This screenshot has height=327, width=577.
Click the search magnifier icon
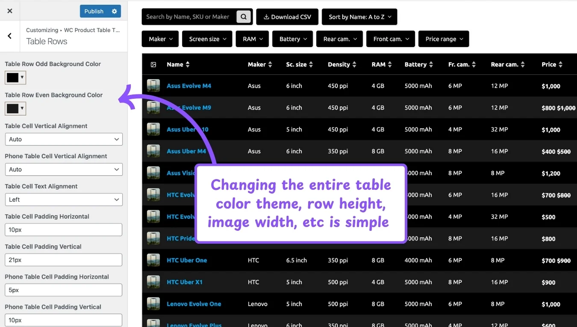[244, 17]
